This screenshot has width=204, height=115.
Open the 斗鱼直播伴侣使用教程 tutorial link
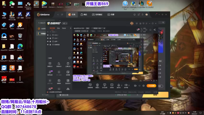point(54,92)
